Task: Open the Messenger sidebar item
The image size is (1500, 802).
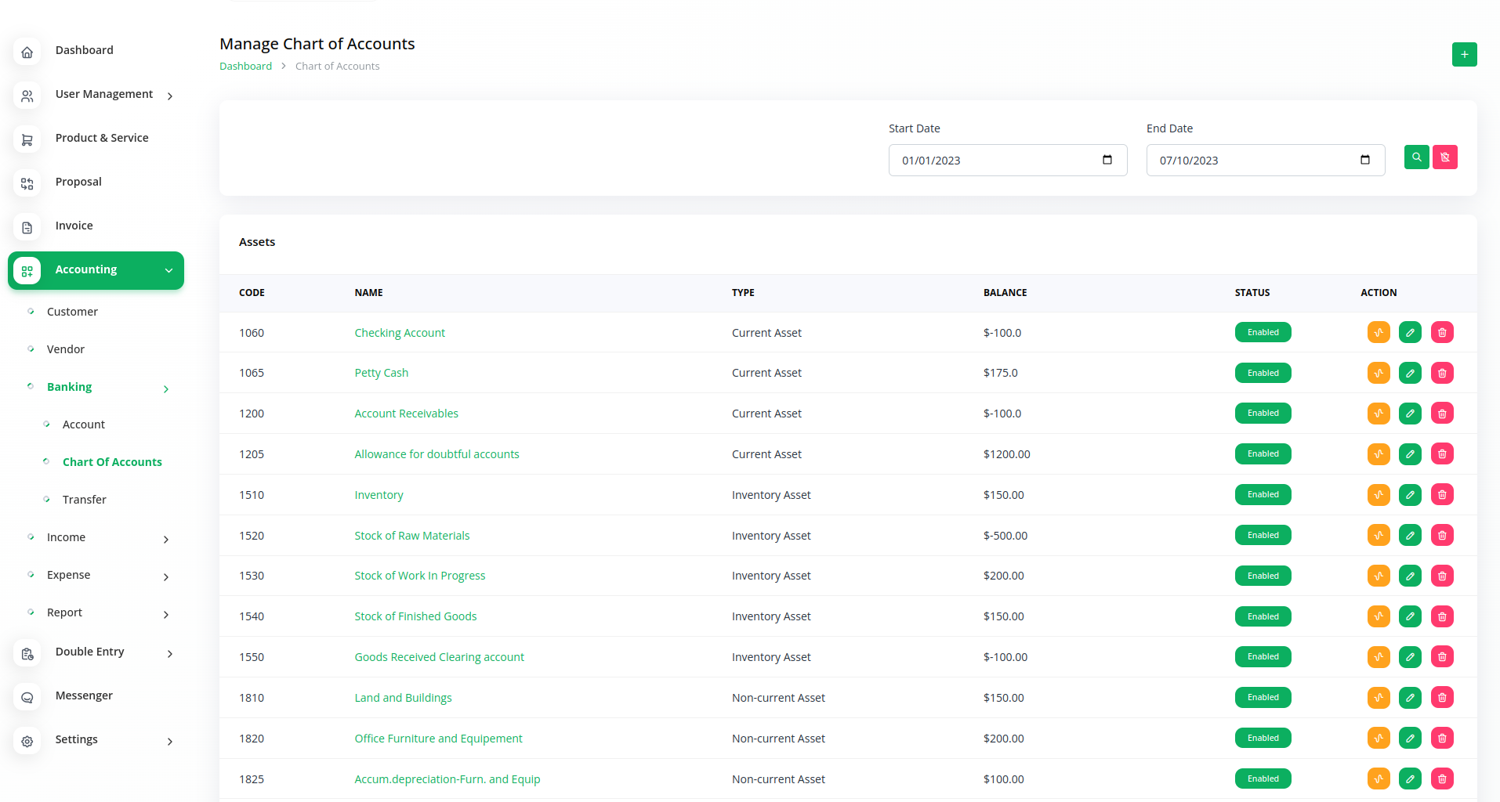Action: (84, 695)
